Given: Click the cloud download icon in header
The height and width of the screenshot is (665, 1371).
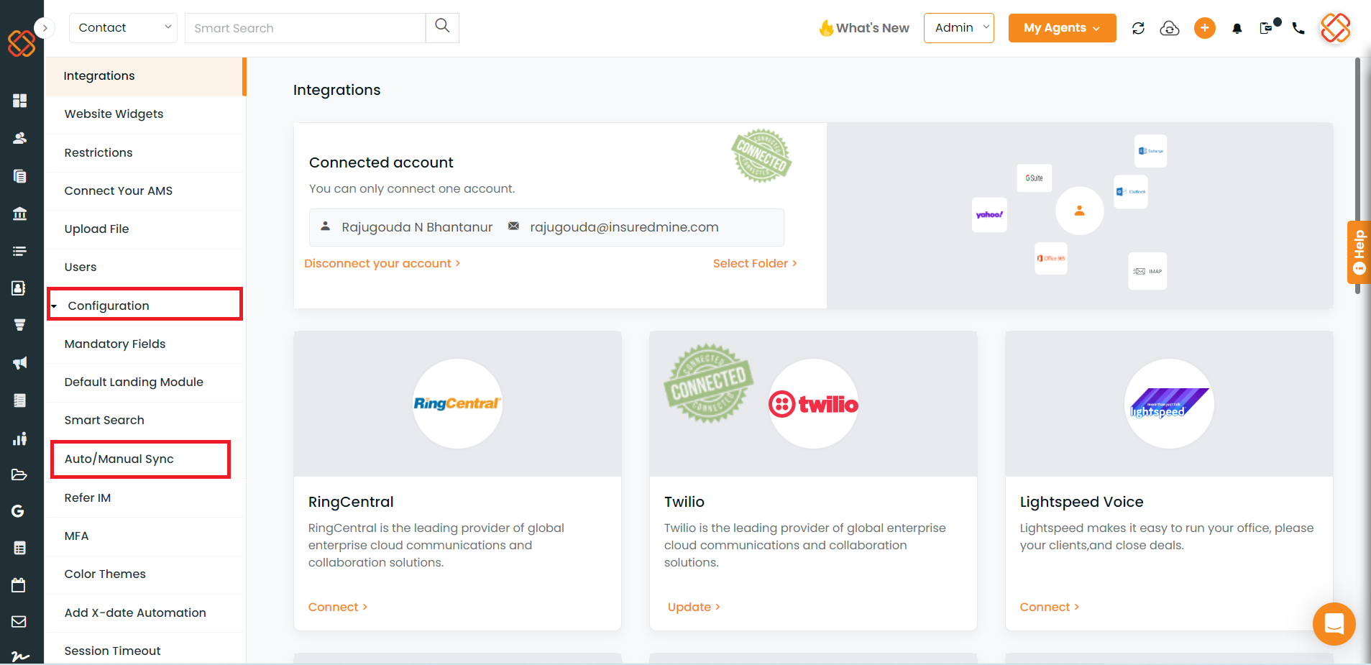Looking at the screenshot, I should pos(1170,28).
